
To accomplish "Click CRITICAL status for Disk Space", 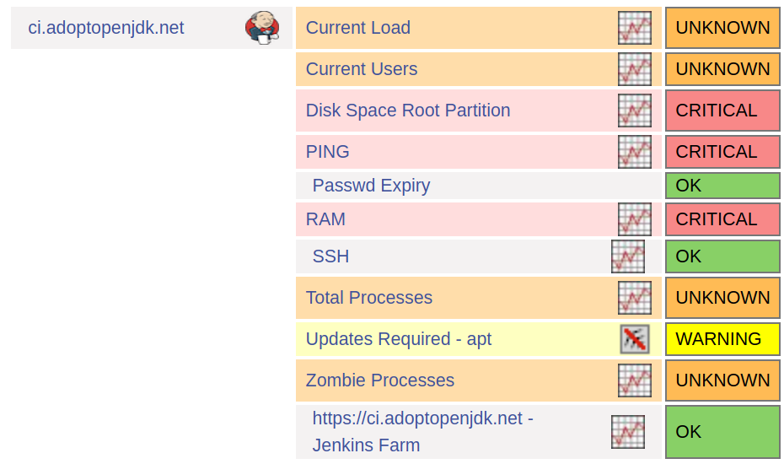I will click(722, 111).
